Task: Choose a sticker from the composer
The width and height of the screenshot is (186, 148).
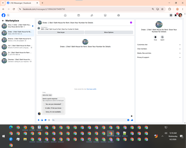Action: tap(45, 120)
